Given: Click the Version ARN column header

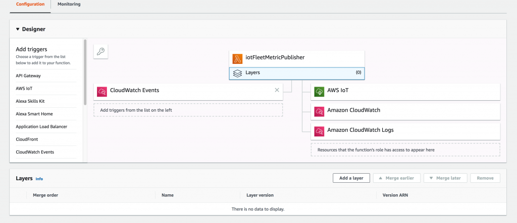Looking at the screenshot, I should pos(395,195).
